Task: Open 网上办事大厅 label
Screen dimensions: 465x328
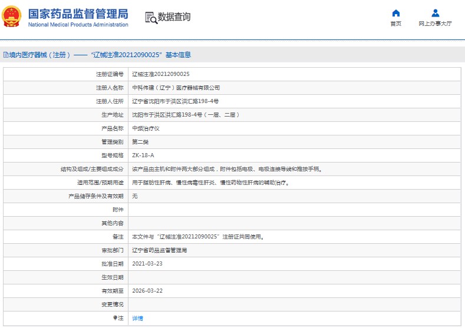Action: click(435, 24)
